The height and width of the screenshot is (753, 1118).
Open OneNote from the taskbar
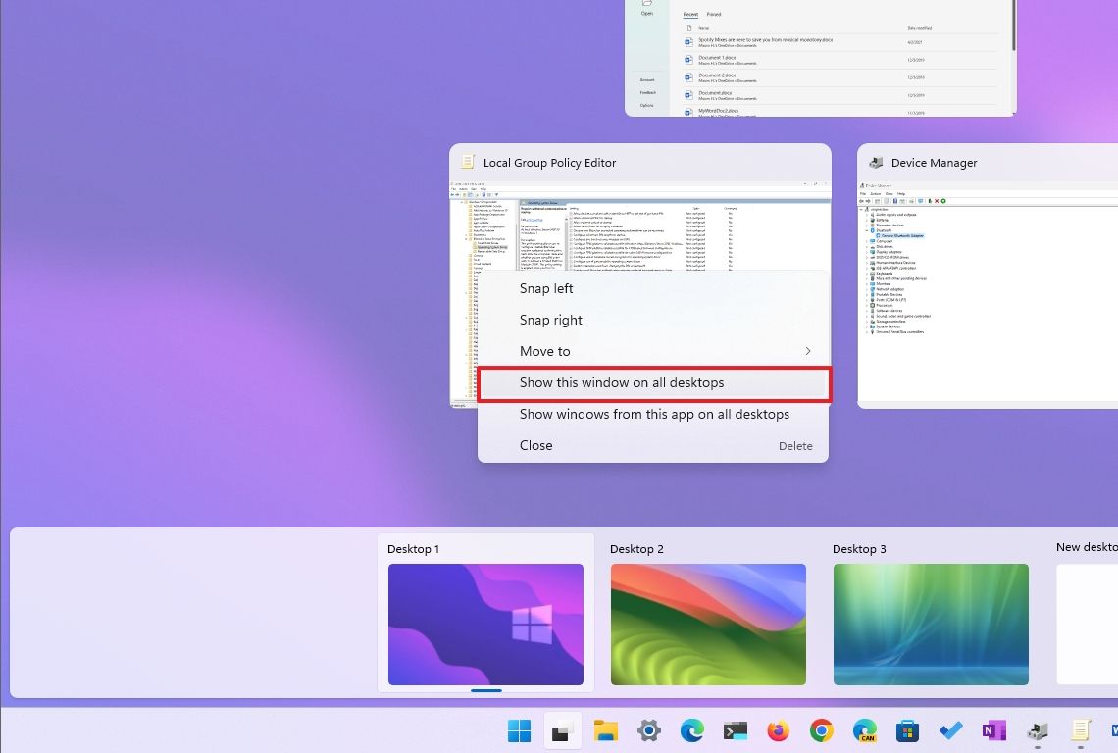[x=993, y=730]
